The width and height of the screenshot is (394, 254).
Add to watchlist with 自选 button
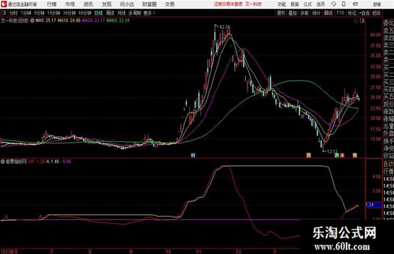(364, 13)
